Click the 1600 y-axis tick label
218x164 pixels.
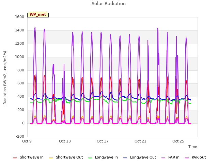(20, 17)
